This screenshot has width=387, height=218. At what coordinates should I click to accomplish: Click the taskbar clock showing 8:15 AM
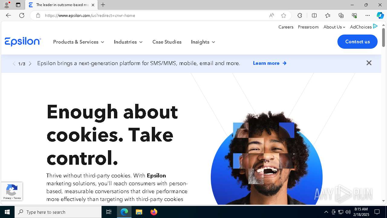click(x=362, y=212)
